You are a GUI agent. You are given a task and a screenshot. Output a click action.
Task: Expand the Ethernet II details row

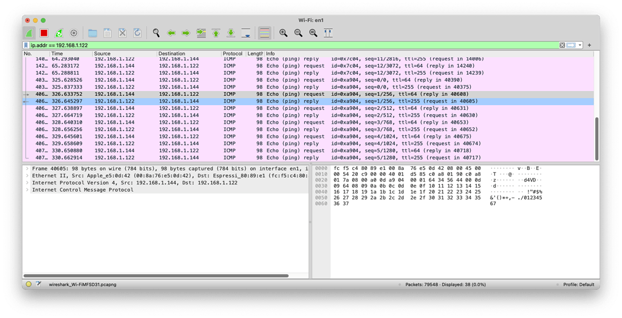27,175
